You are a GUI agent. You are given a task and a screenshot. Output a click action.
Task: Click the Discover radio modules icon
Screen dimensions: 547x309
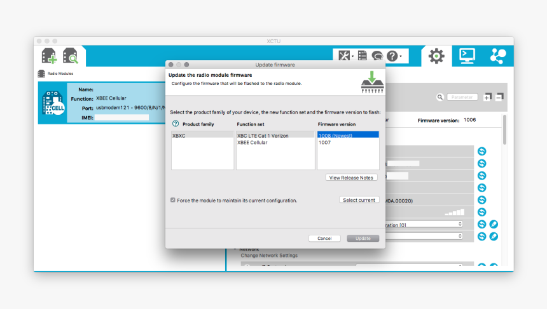click(71, 56)
